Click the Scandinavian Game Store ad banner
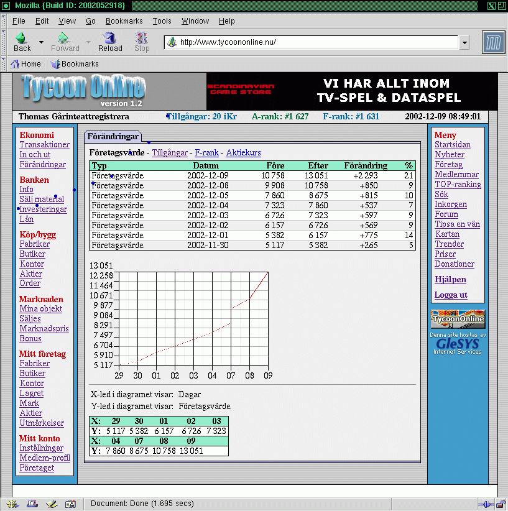The height and width of the screenshot is (511, 508). (352, 91)
